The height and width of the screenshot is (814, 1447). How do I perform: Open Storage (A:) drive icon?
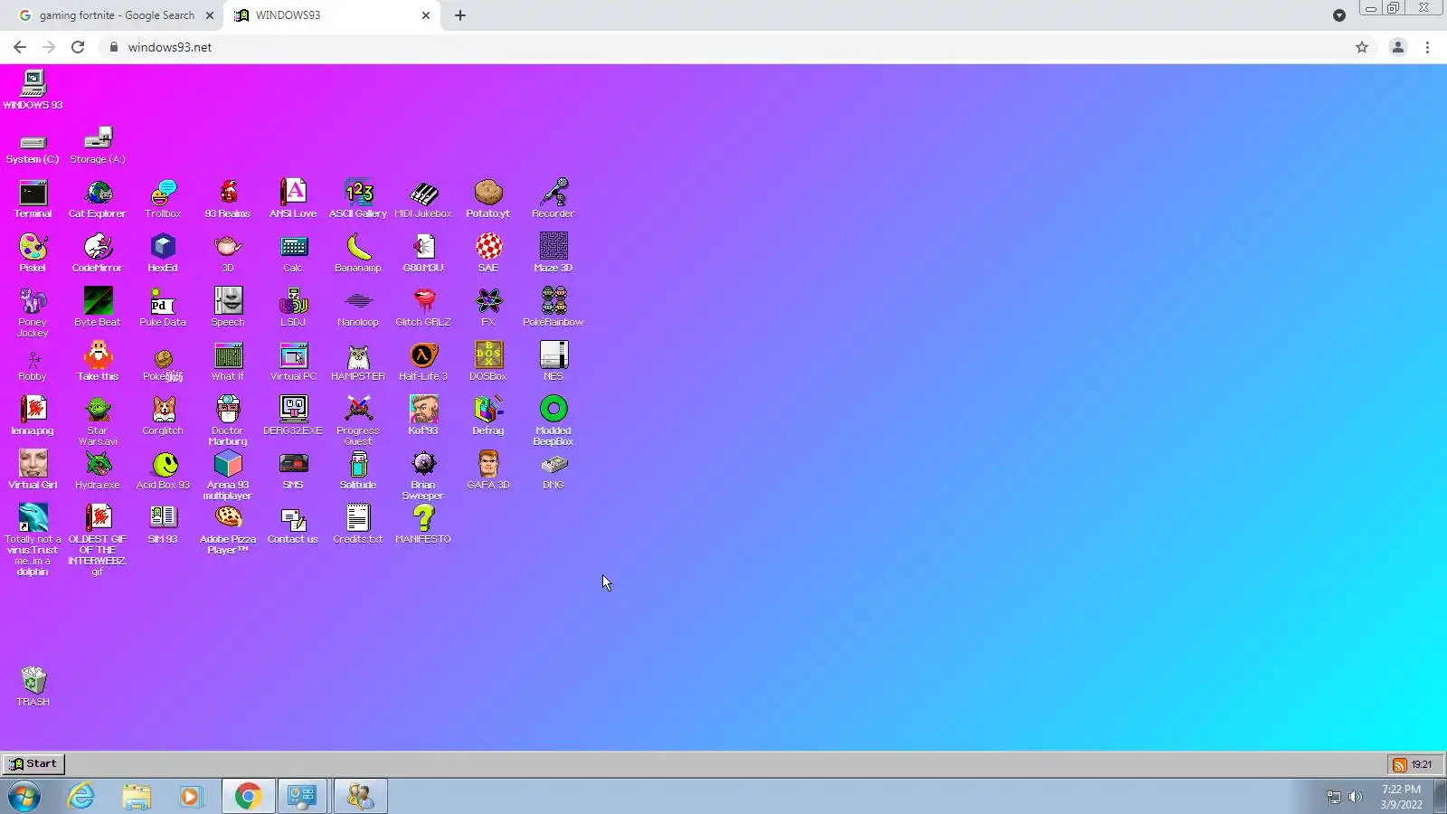[98, 146]
